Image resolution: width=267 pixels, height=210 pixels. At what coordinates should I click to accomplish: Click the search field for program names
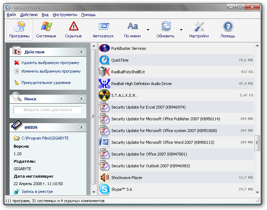[x=47, y=110]
